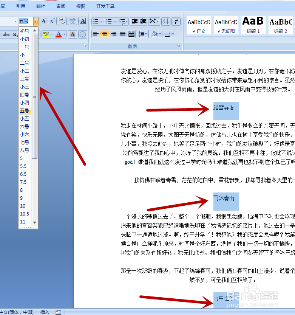Toggle Show/Hide paragraph marks
This screenshot has width=295, height=315.
point(176,22)
